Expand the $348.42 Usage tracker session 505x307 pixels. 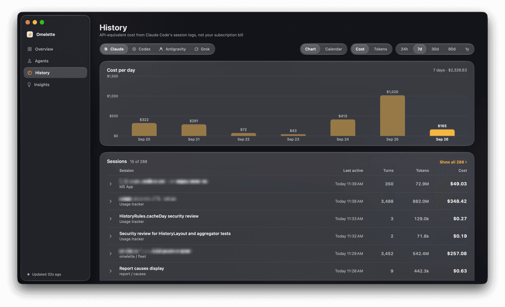click(x=110, y=201)
